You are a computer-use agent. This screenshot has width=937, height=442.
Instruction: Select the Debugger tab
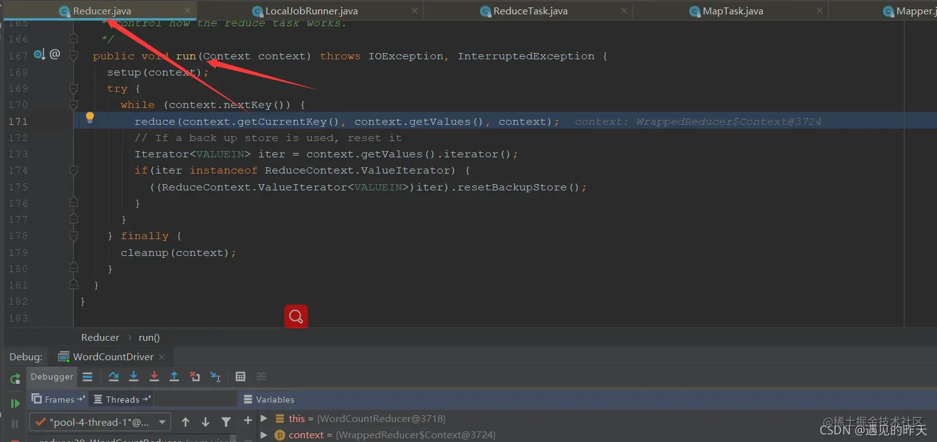coord(52,376)
